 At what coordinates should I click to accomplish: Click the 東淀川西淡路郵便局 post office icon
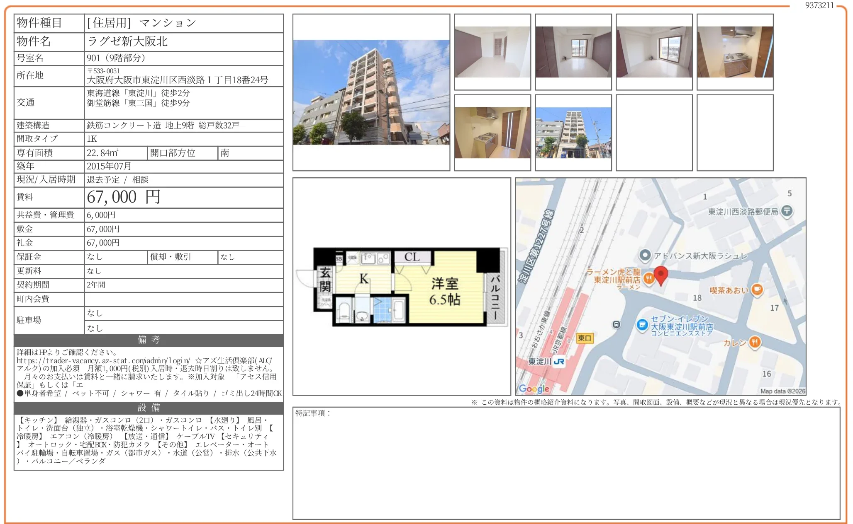(787, 211)
